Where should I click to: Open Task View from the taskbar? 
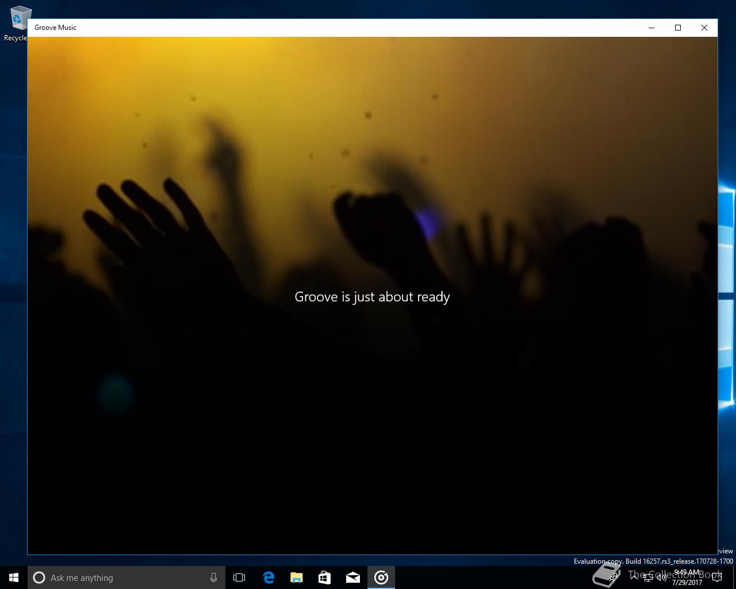(239, 577)
